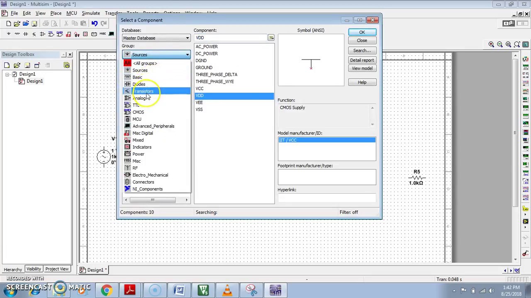Open VLC media player from the taskbar

227,290
